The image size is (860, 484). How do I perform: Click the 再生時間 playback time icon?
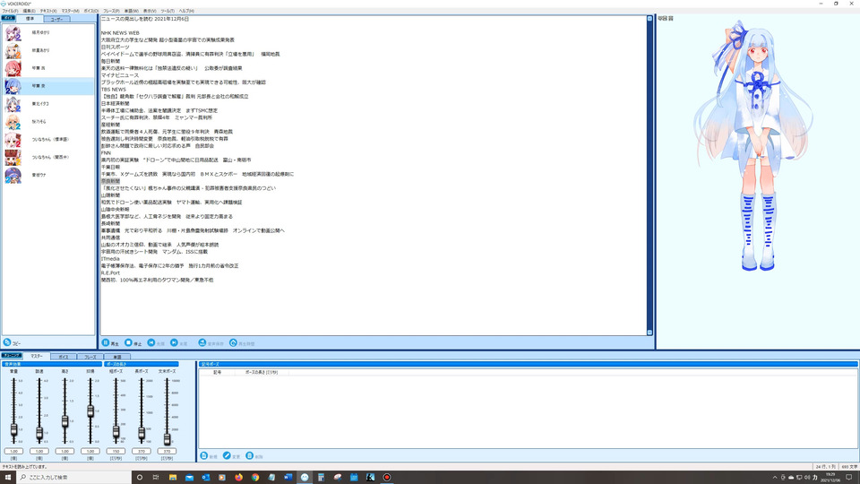pos(233,342)
